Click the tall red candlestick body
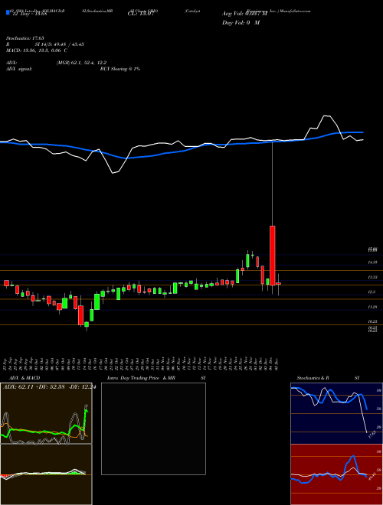 tap(273, 256)
